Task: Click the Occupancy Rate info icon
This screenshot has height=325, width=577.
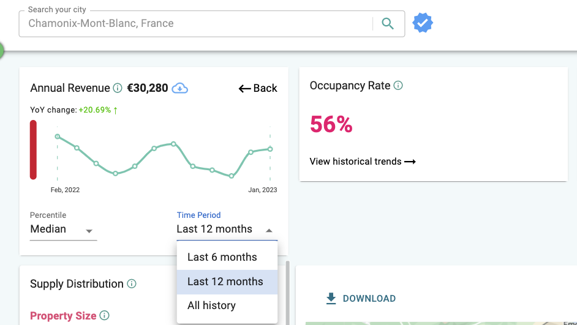Action: click(x=398, y=86)
